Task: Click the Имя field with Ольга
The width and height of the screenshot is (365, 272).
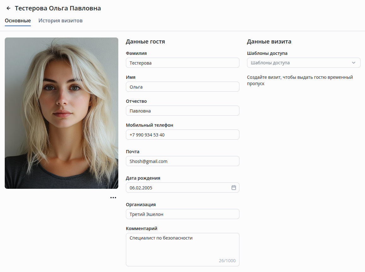Action: click(x=182, y=87)
